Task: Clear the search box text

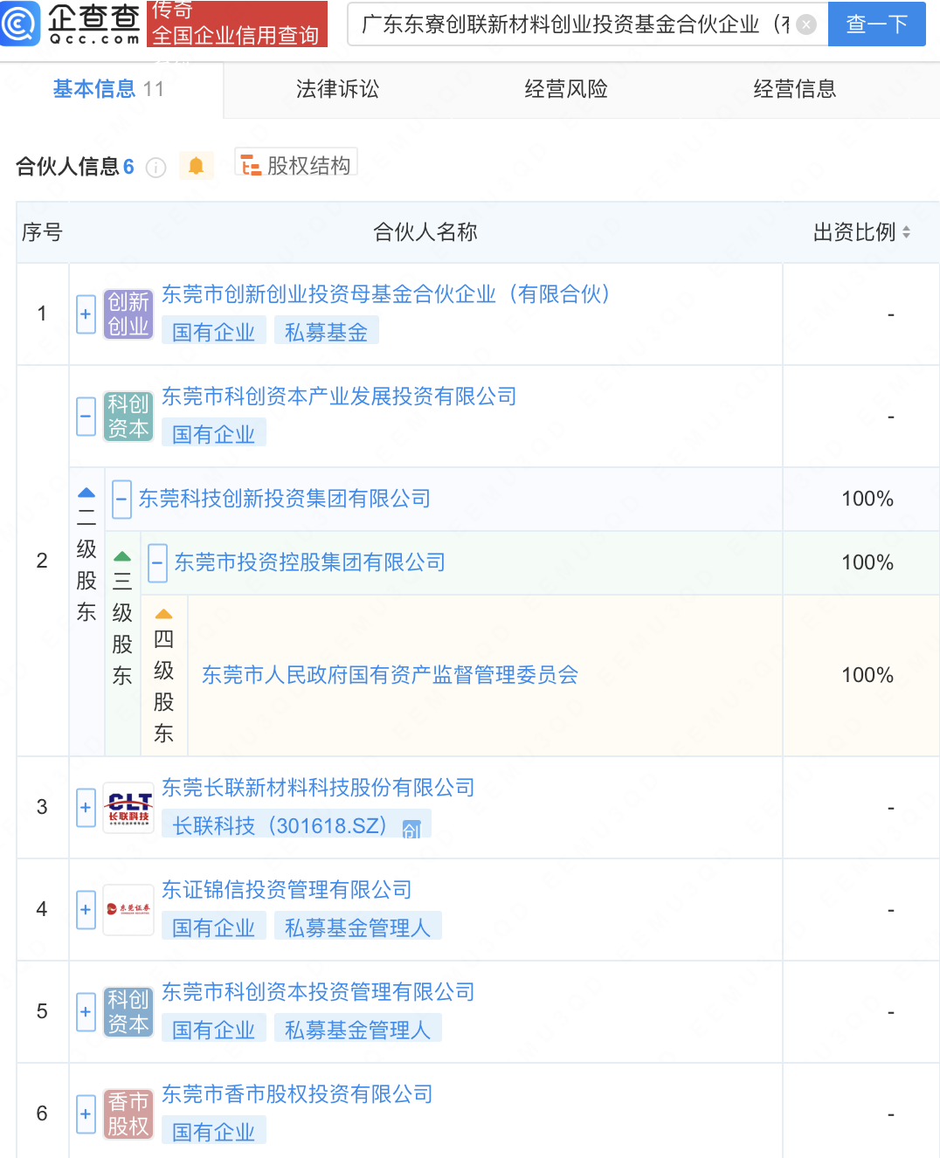Action: 806,24
